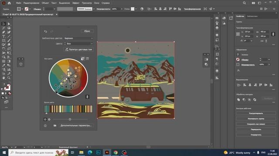Viewport: 279px width, 156px height.
Task: Open the Search icon in the top bar
Action: [245, 3]
